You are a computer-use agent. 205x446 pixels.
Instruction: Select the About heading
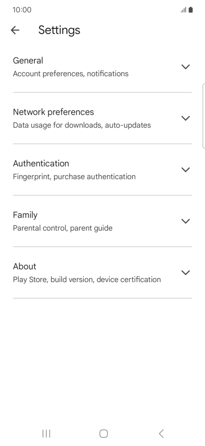(25, 267)
